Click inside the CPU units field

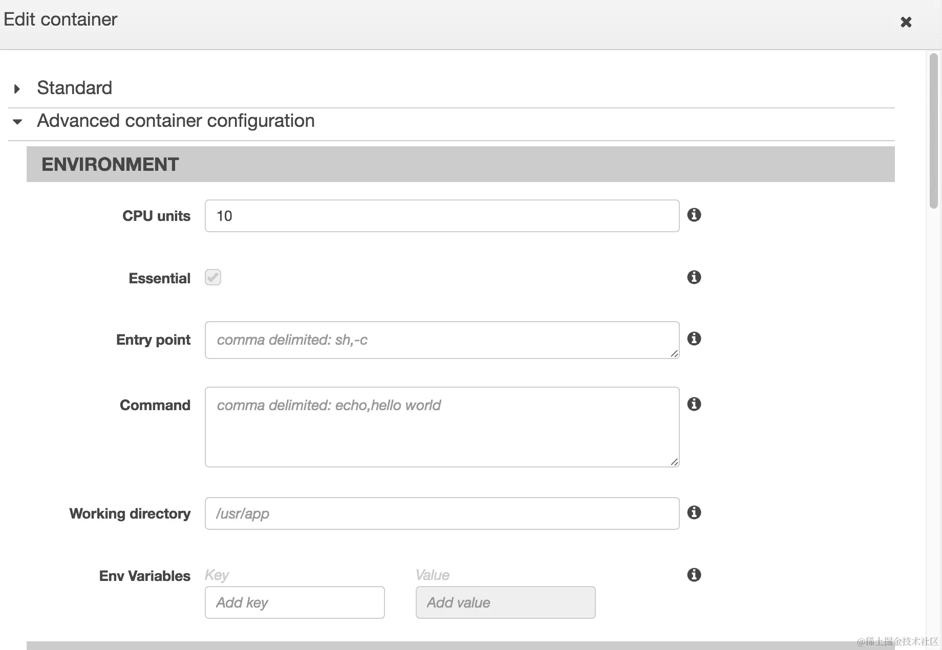[x=441, y=215]
